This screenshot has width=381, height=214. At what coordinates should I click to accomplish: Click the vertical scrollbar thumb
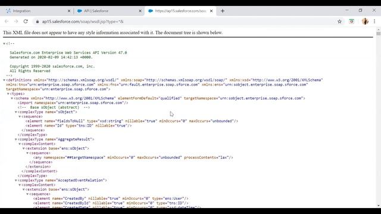(x=379, y=34)
